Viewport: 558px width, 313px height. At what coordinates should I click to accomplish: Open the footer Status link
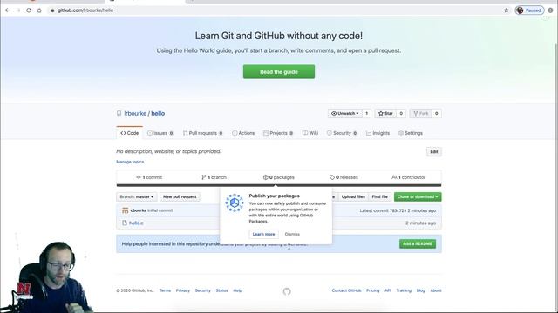(x=221, y=290)
